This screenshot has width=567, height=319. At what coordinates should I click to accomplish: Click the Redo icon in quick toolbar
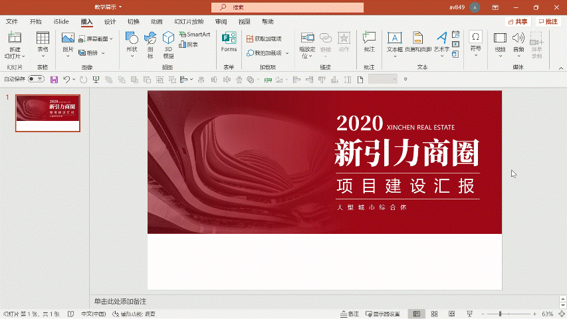point(83,80)
